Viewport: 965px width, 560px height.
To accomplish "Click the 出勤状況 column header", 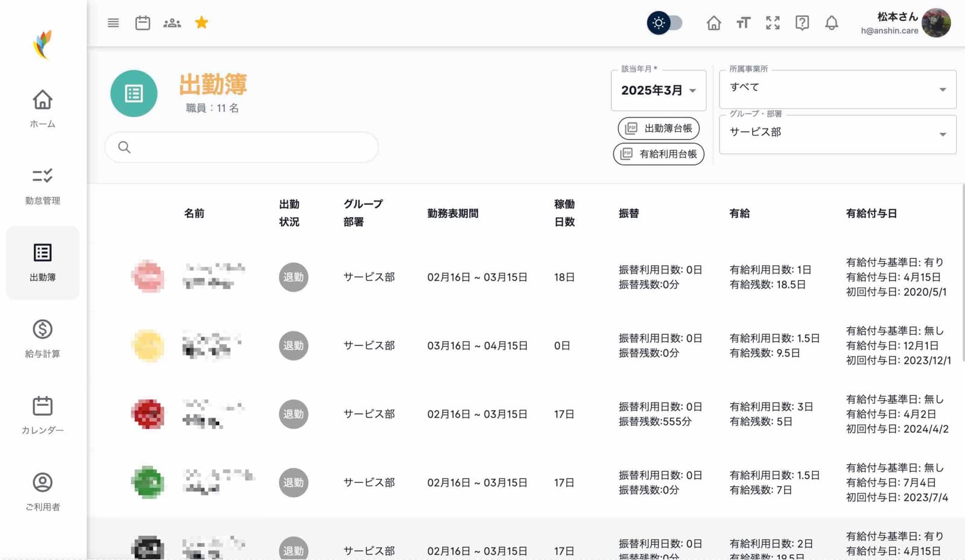I will (289, 213).
